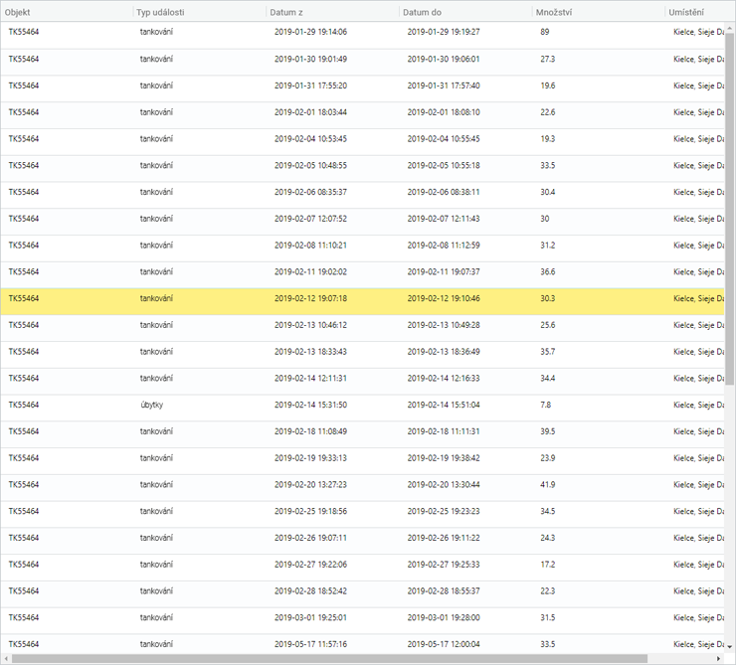Select cell 2019-03-01 19:25:01

pos(310,617)
